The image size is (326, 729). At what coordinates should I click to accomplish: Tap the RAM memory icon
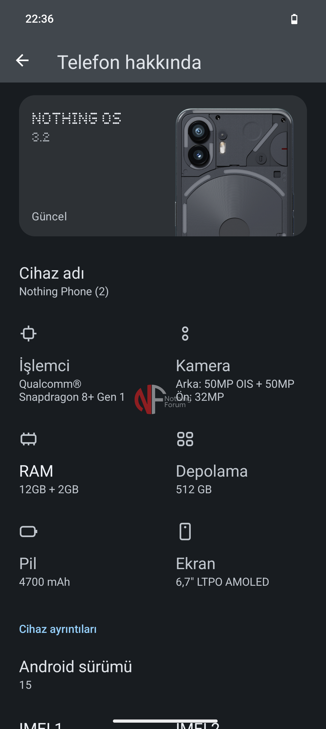click(x=28, y=439)
